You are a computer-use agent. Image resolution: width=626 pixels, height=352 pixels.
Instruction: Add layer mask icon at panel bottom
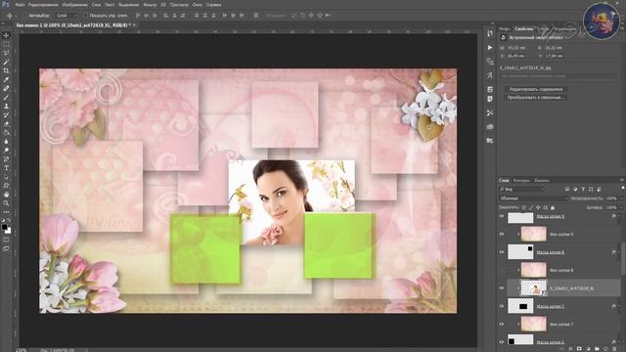(x=580, y=349)
